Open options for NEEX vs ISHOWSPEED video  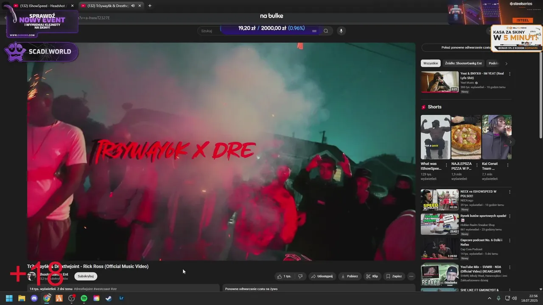509,192
